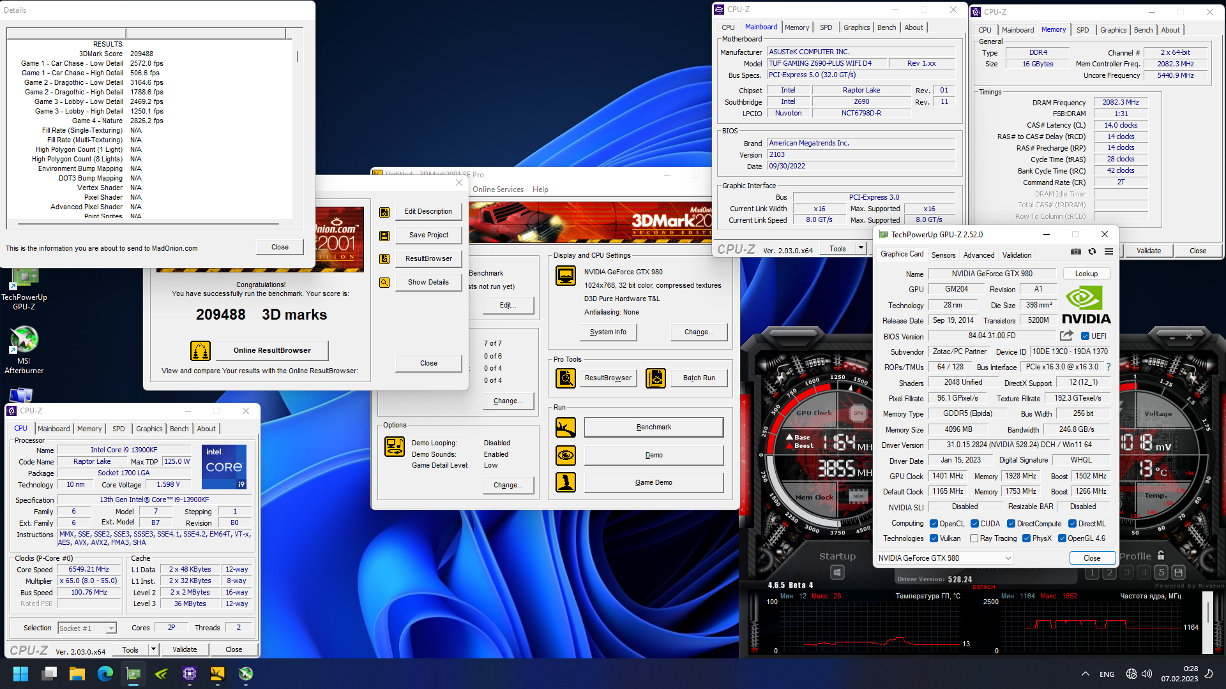Toggle the Vulkan checkbox

(934, 538)
